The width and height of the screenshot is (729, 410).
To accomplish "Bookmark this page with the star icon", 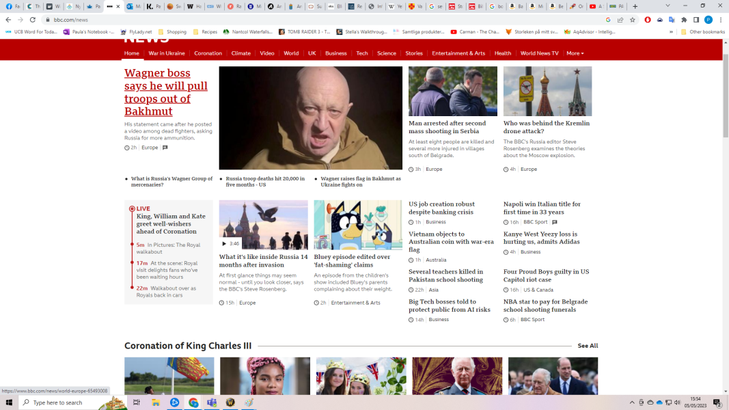I will click(x=632, y=20).
